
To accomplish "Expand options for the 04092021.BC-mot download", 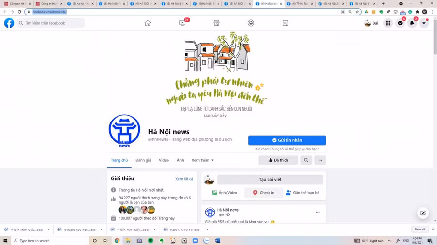I will [101, 230].
